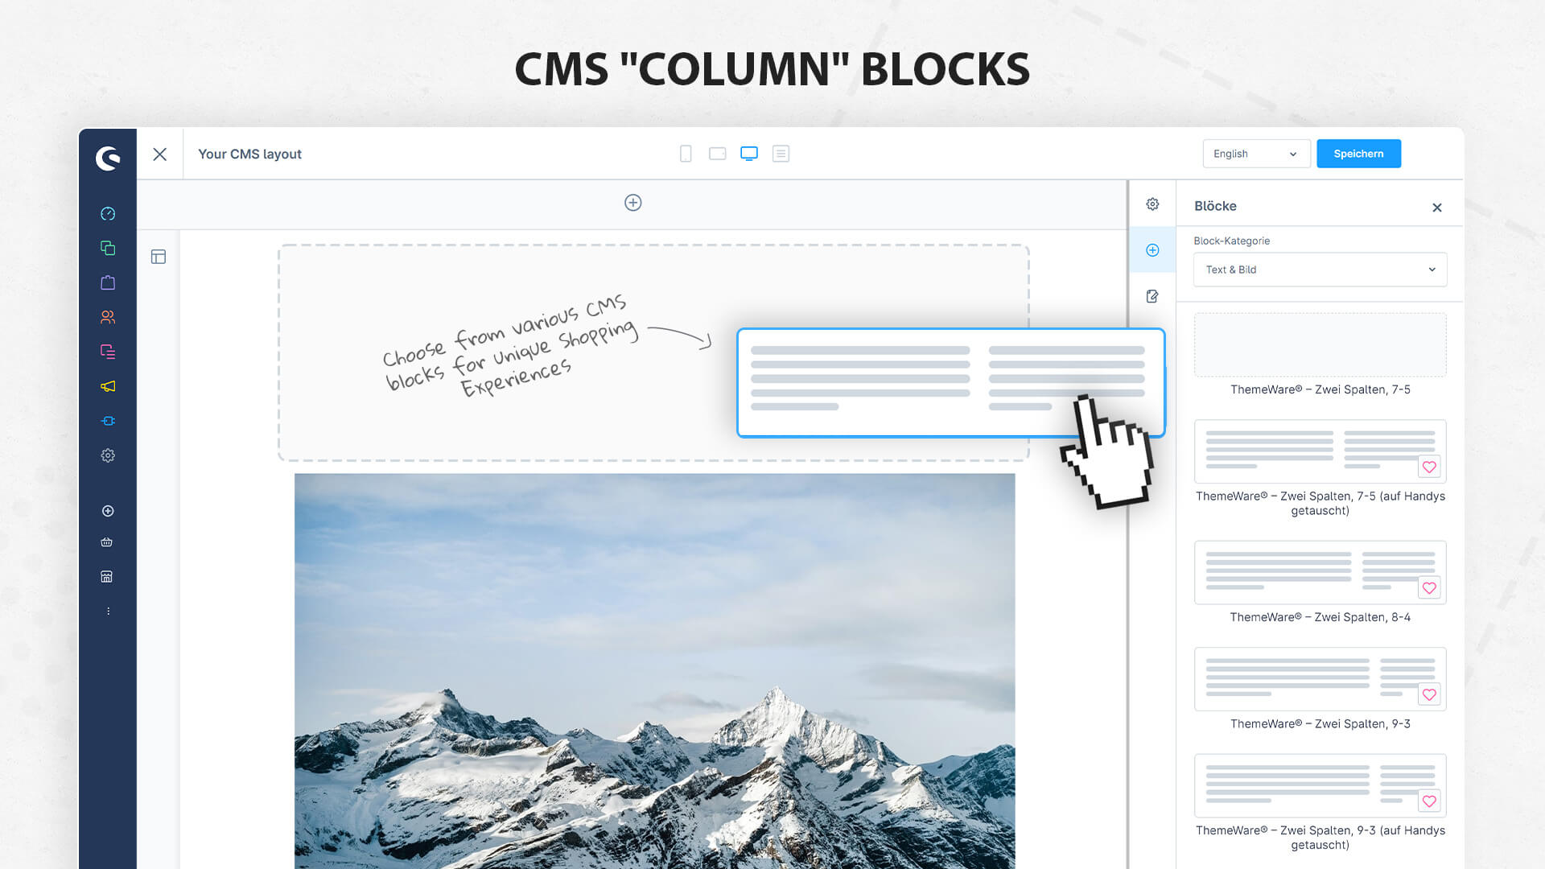The image size is (1545, 869).
Task: Toggle the desktop view icon
Action: click(749, 153)
